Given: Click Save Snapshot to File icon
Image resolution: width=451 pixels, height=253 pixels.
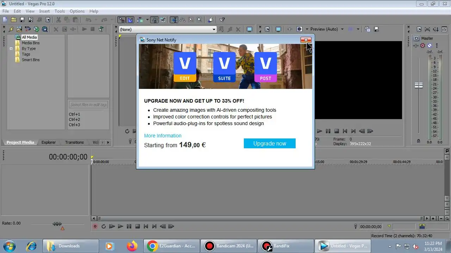Looking at the screenshot, I should click(376, 29).
